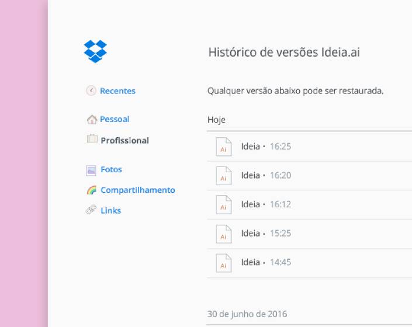Select the Ideia version from 16:12
Viewport: 412px width, 327px height.
pyautogui.click(x=309, y=205)
